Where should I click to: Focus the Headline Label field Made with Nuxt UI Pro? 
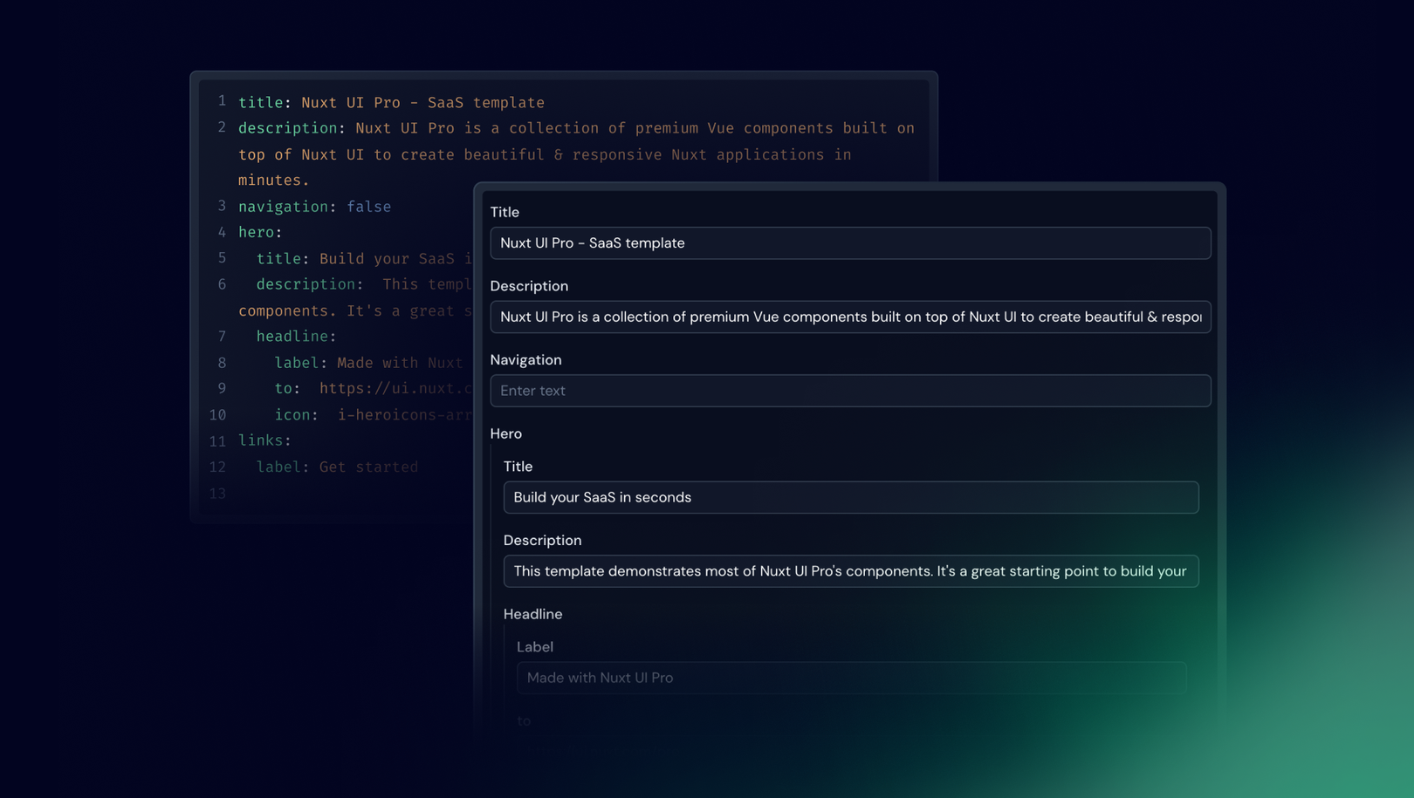pyautogui.click(x=850, y=678)
